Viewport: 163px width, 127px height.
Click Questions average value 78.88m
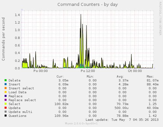pos(123,116)
